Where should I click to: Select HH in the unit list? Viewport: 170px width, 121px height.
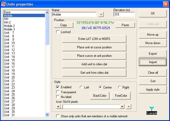[24, 19]
